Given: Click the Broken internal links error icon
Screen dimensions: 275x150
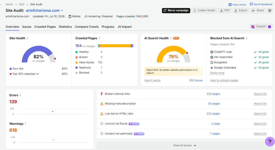Looking at the screenshot, I should (x=102, y=94).
